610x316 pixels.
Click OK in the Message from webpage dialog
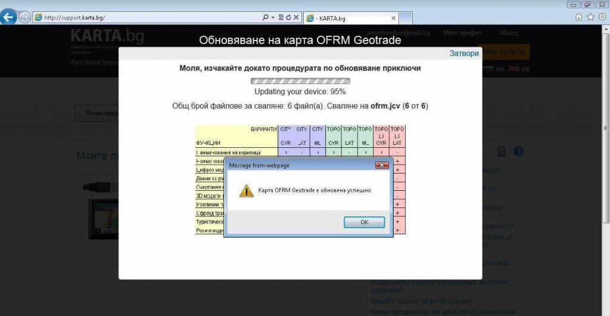click(364, 222)
